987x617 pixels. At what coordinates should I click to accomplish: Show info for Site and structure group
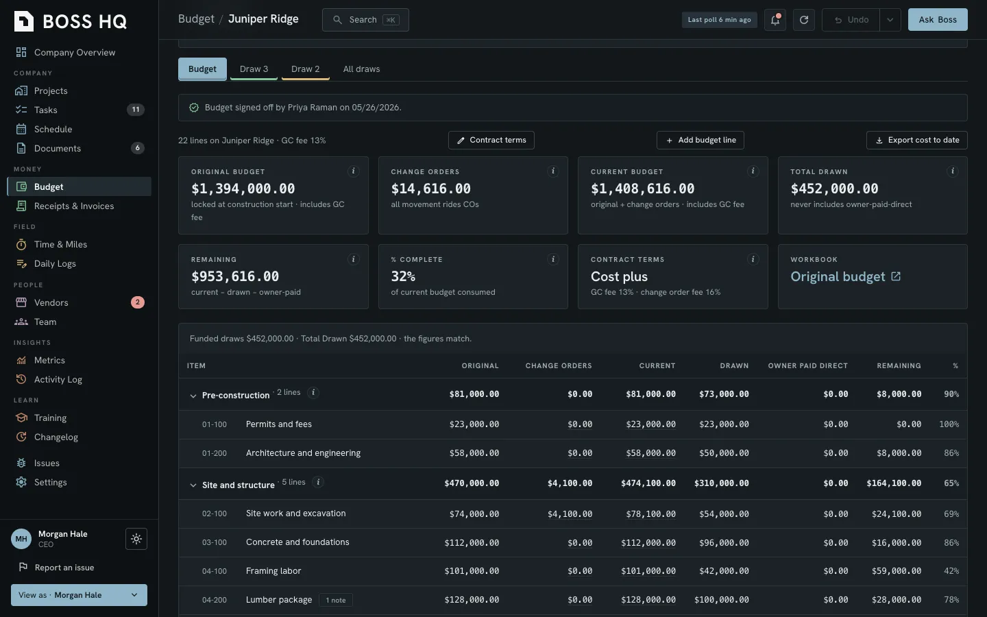tap(318, 482)
